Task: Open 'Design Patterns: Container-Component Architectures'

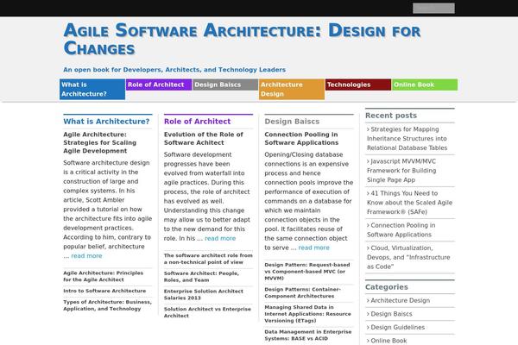Action: (302, 292)
